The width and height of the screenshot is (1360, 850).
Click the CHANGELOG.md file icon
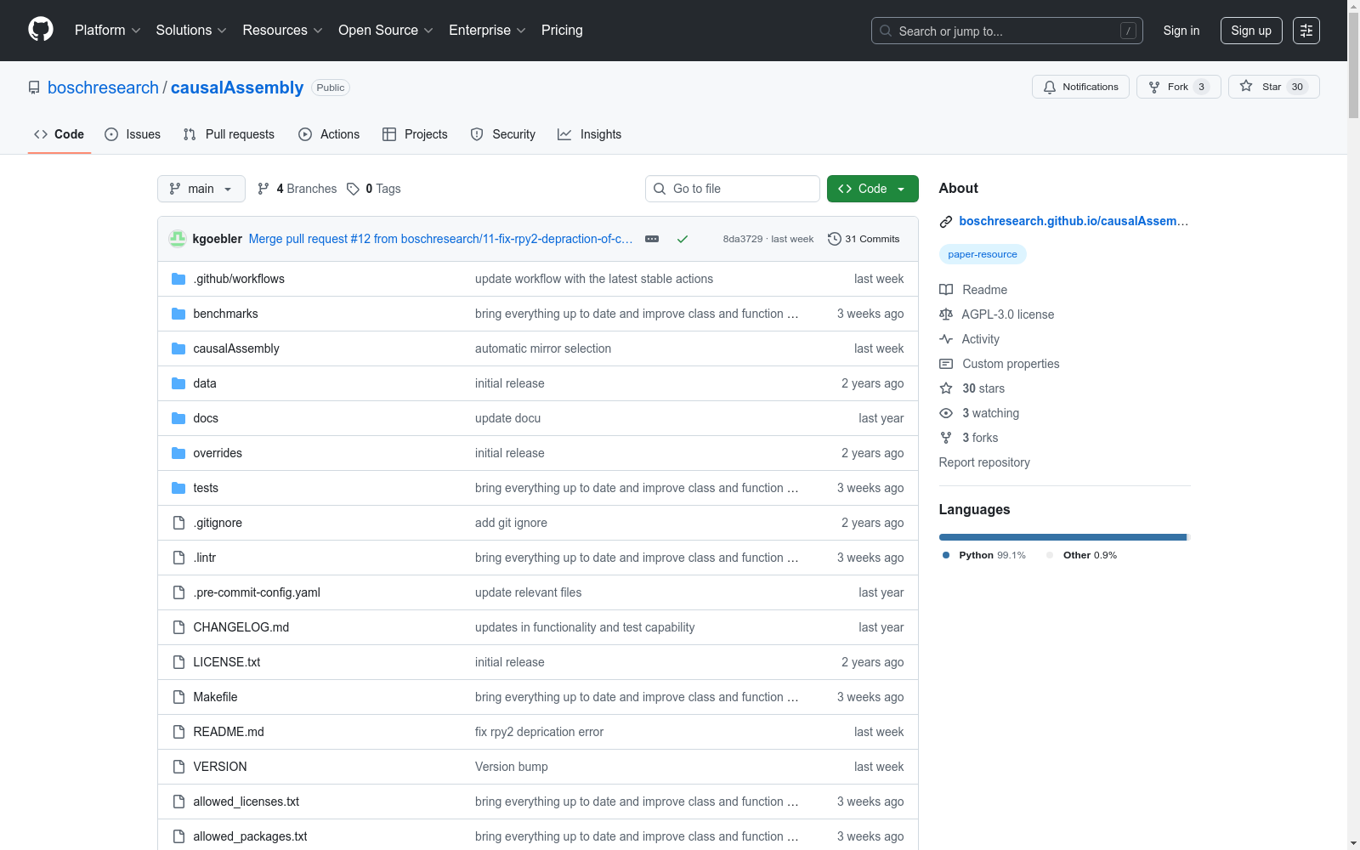178,627
